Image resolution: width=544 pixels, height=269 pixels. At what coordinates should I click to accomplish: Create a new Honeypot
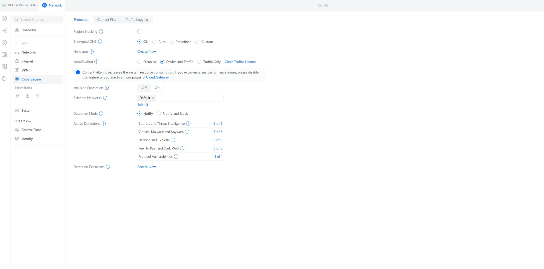tap(147, 51)
